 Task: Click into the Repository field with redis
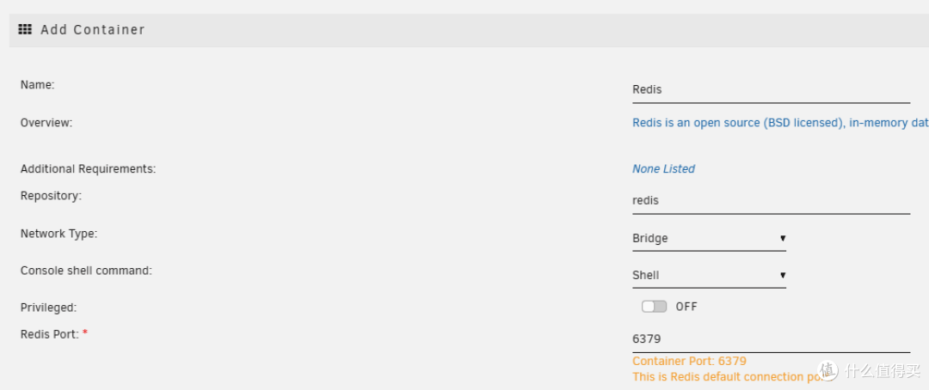tap(770, 200)
